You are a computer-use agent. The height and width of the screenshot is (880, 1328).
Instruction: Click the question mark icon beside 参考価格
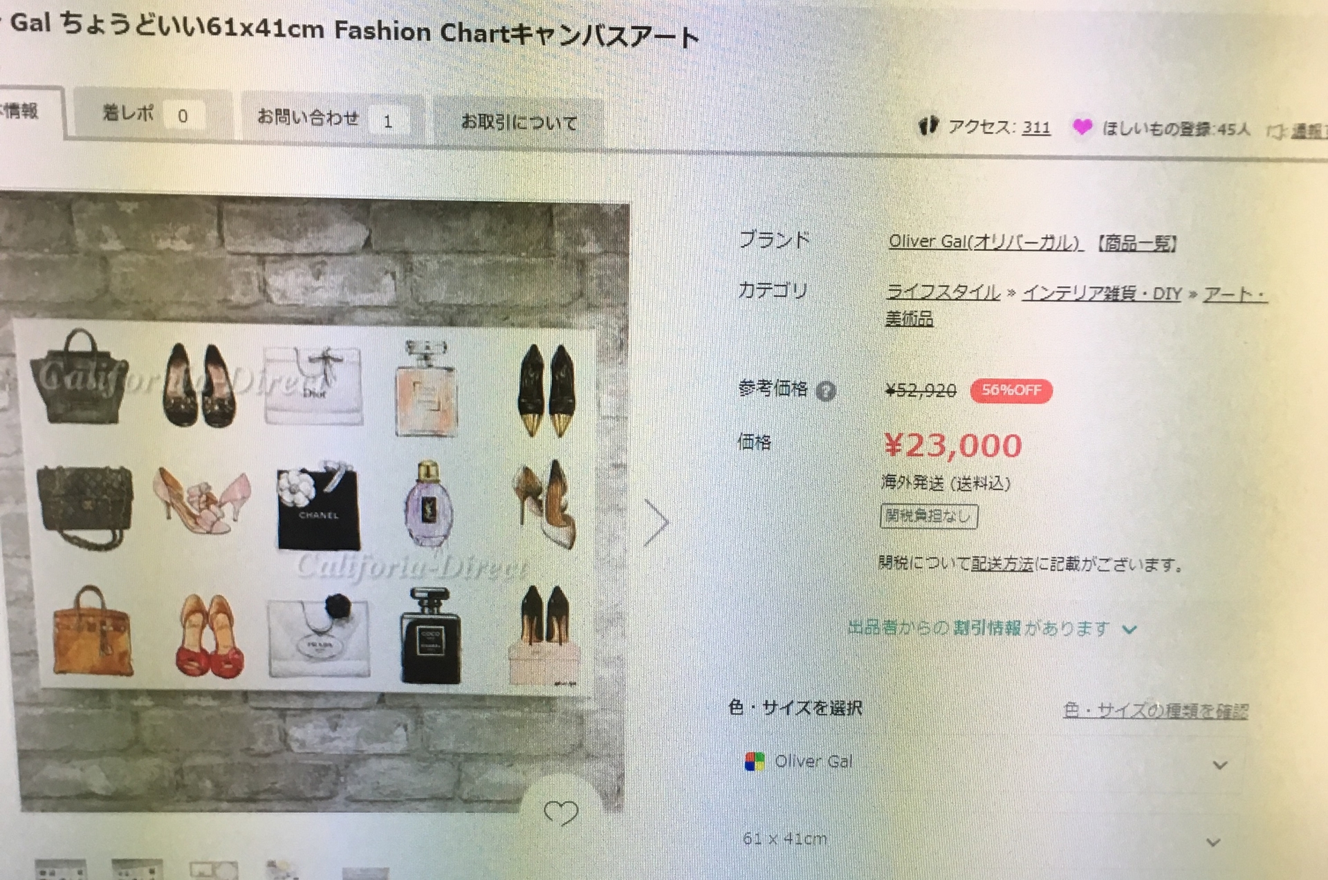[x=826, y=391]
